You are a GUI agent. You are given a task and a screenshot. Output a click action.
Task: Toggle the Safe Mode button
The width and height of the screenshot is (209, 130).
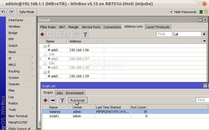[27, 12]
